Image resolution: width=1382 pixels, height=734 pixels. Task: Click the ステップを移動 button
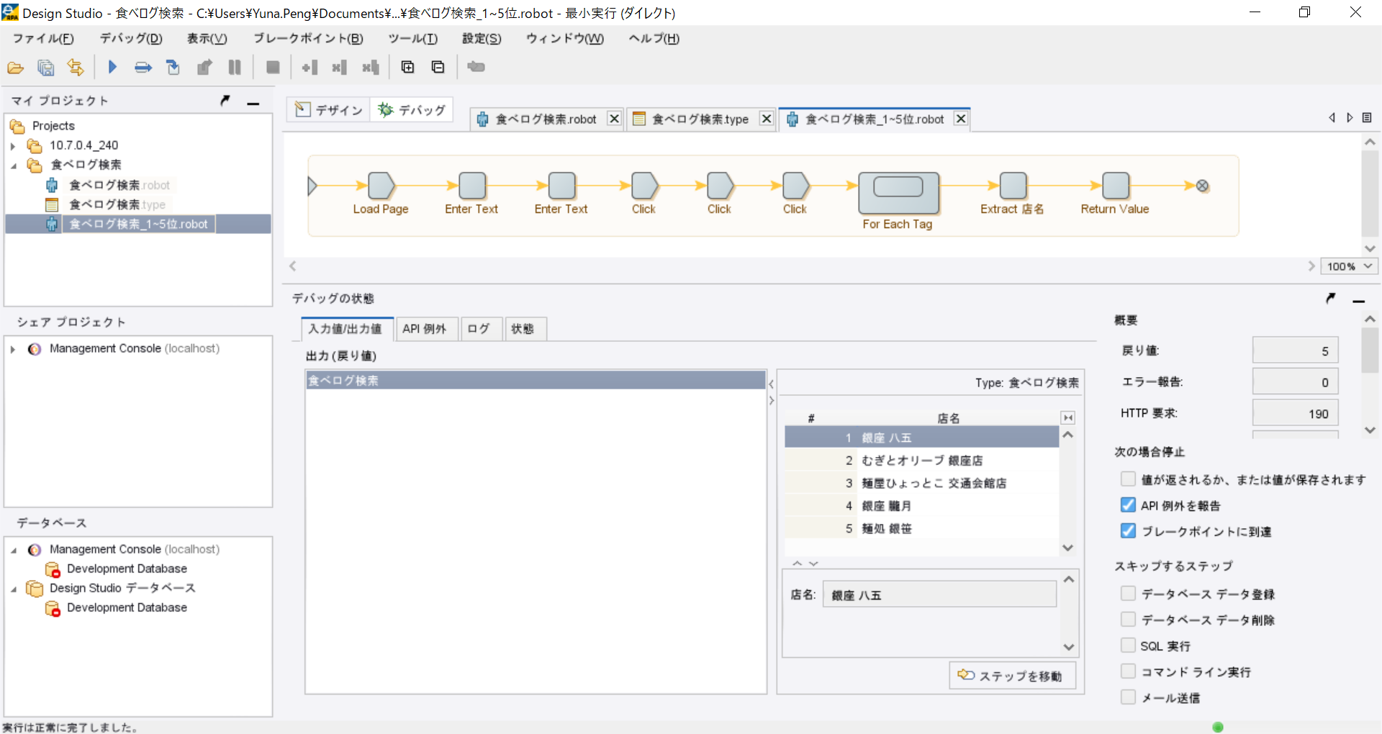click(x=1012, y=676)
